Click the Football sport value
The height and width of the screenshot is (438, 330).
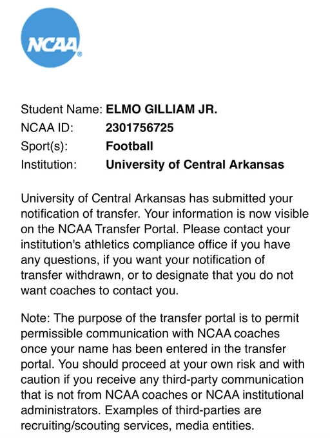[130, 146]
